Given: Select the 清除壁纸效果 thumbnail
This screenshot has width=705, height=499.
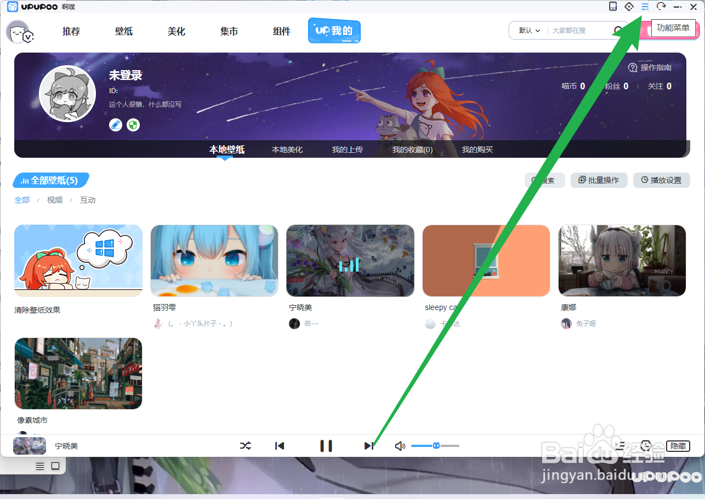Looking at the screenshot, I should tap(78, 261).
